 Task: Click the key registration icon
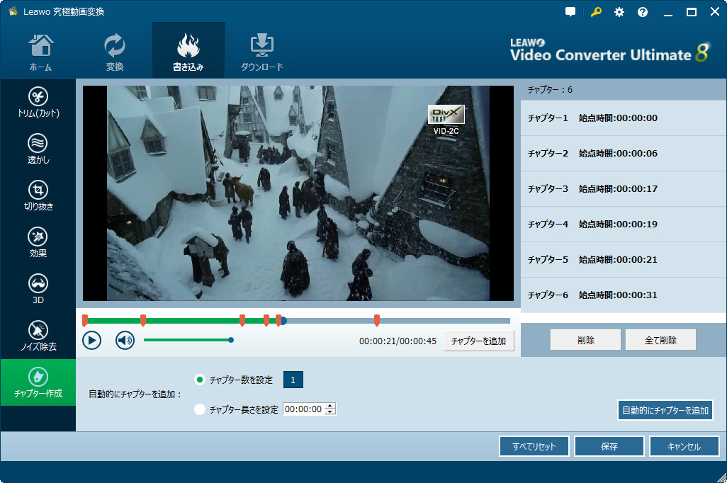coord(596,12)
